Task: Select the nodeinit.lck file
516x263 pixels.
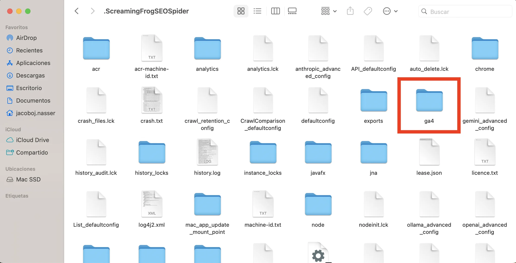Action: [374, 204]
